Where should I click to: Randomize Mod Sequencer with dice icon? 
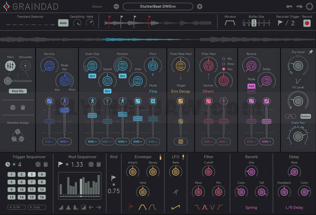tap(91, 164)
